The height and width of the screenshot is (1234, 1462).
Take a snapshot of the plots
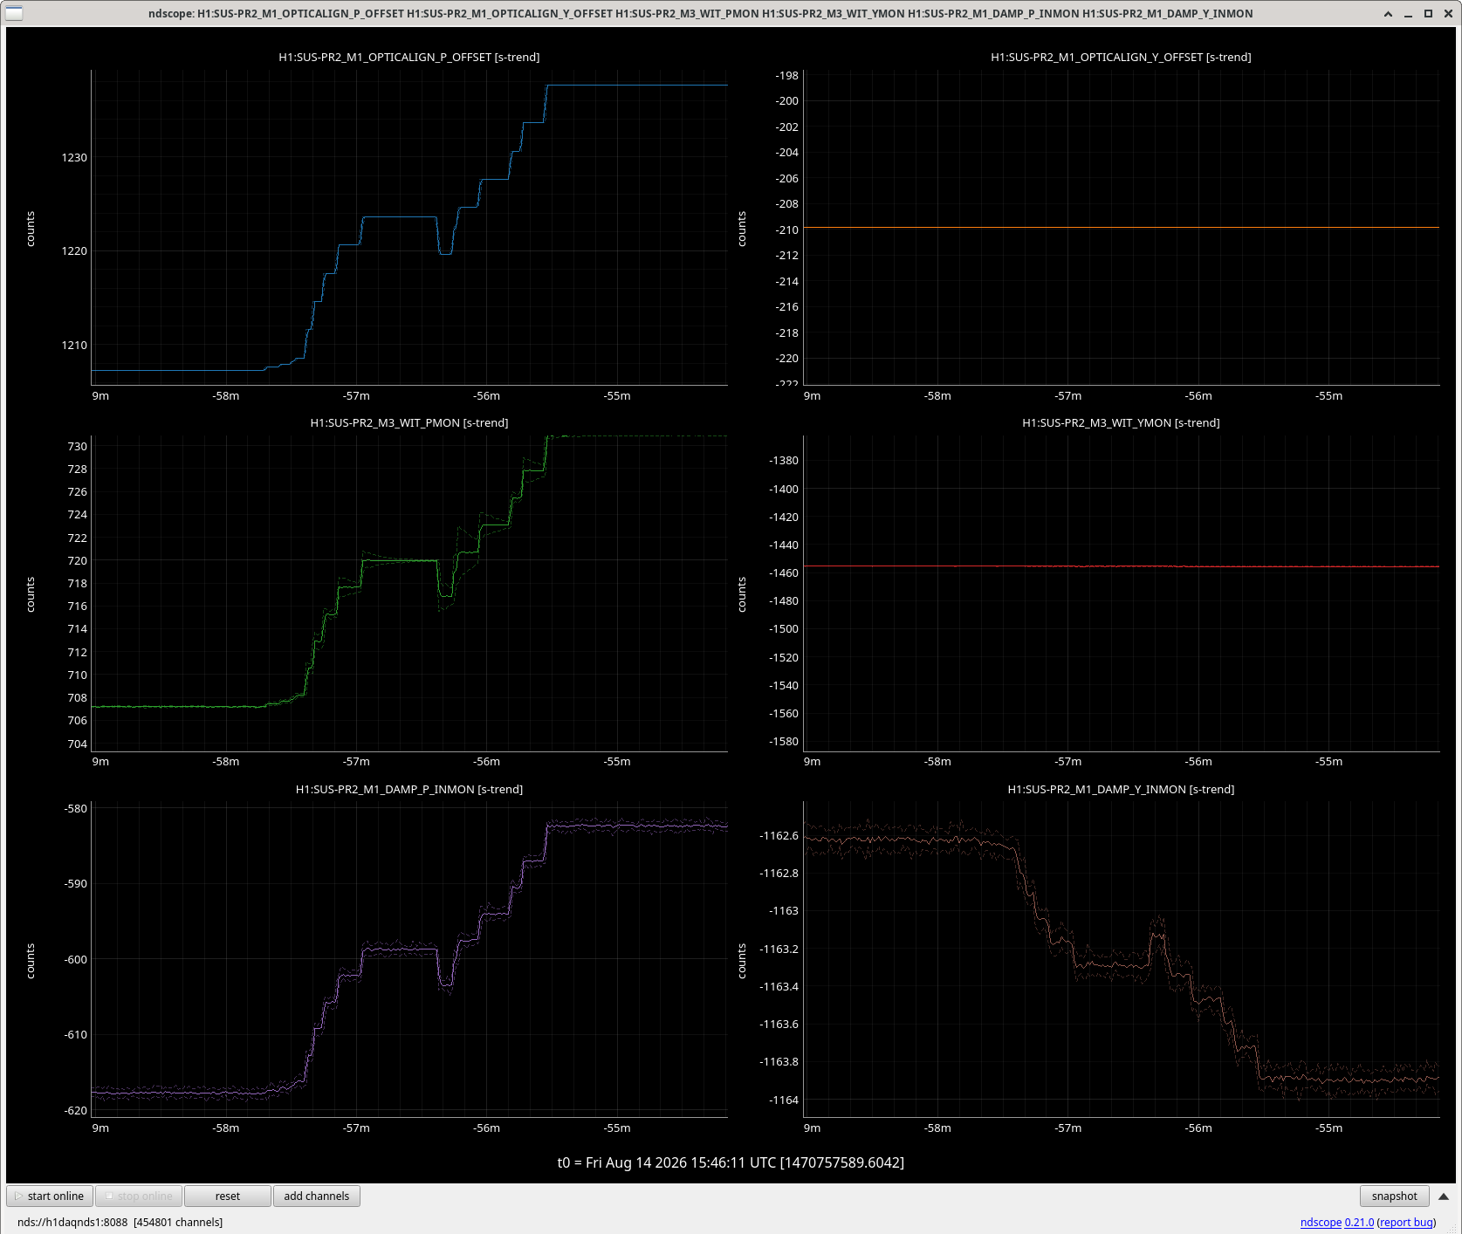coord(1395,1196)
